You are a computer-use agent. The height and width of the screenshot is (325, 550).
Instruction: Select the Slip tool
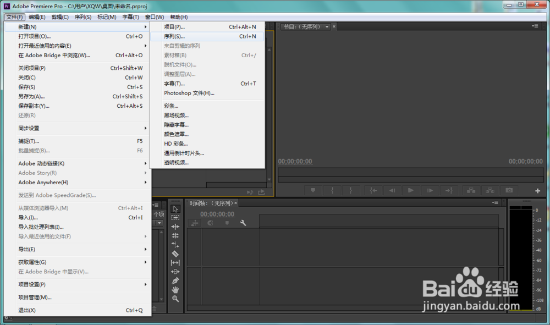click(175, 263)
